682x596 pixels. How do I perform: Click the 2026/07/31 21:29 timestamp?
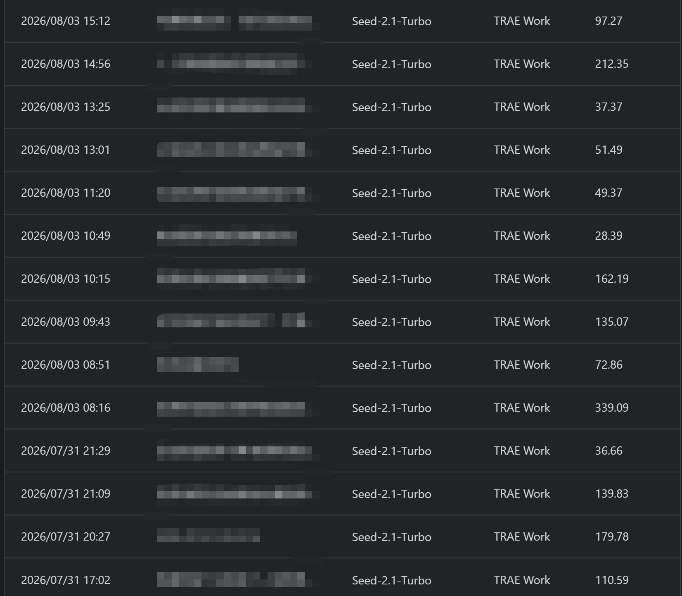point(66,451)
